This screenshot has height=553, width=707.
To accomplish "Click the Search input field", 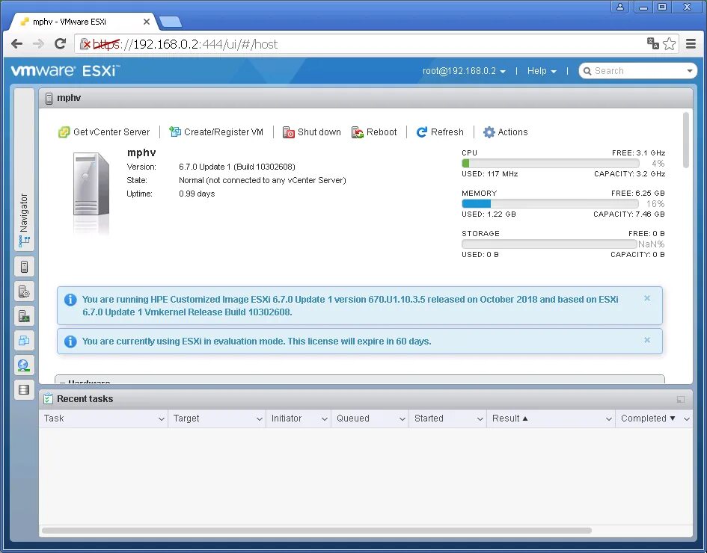I will (638, 71).
